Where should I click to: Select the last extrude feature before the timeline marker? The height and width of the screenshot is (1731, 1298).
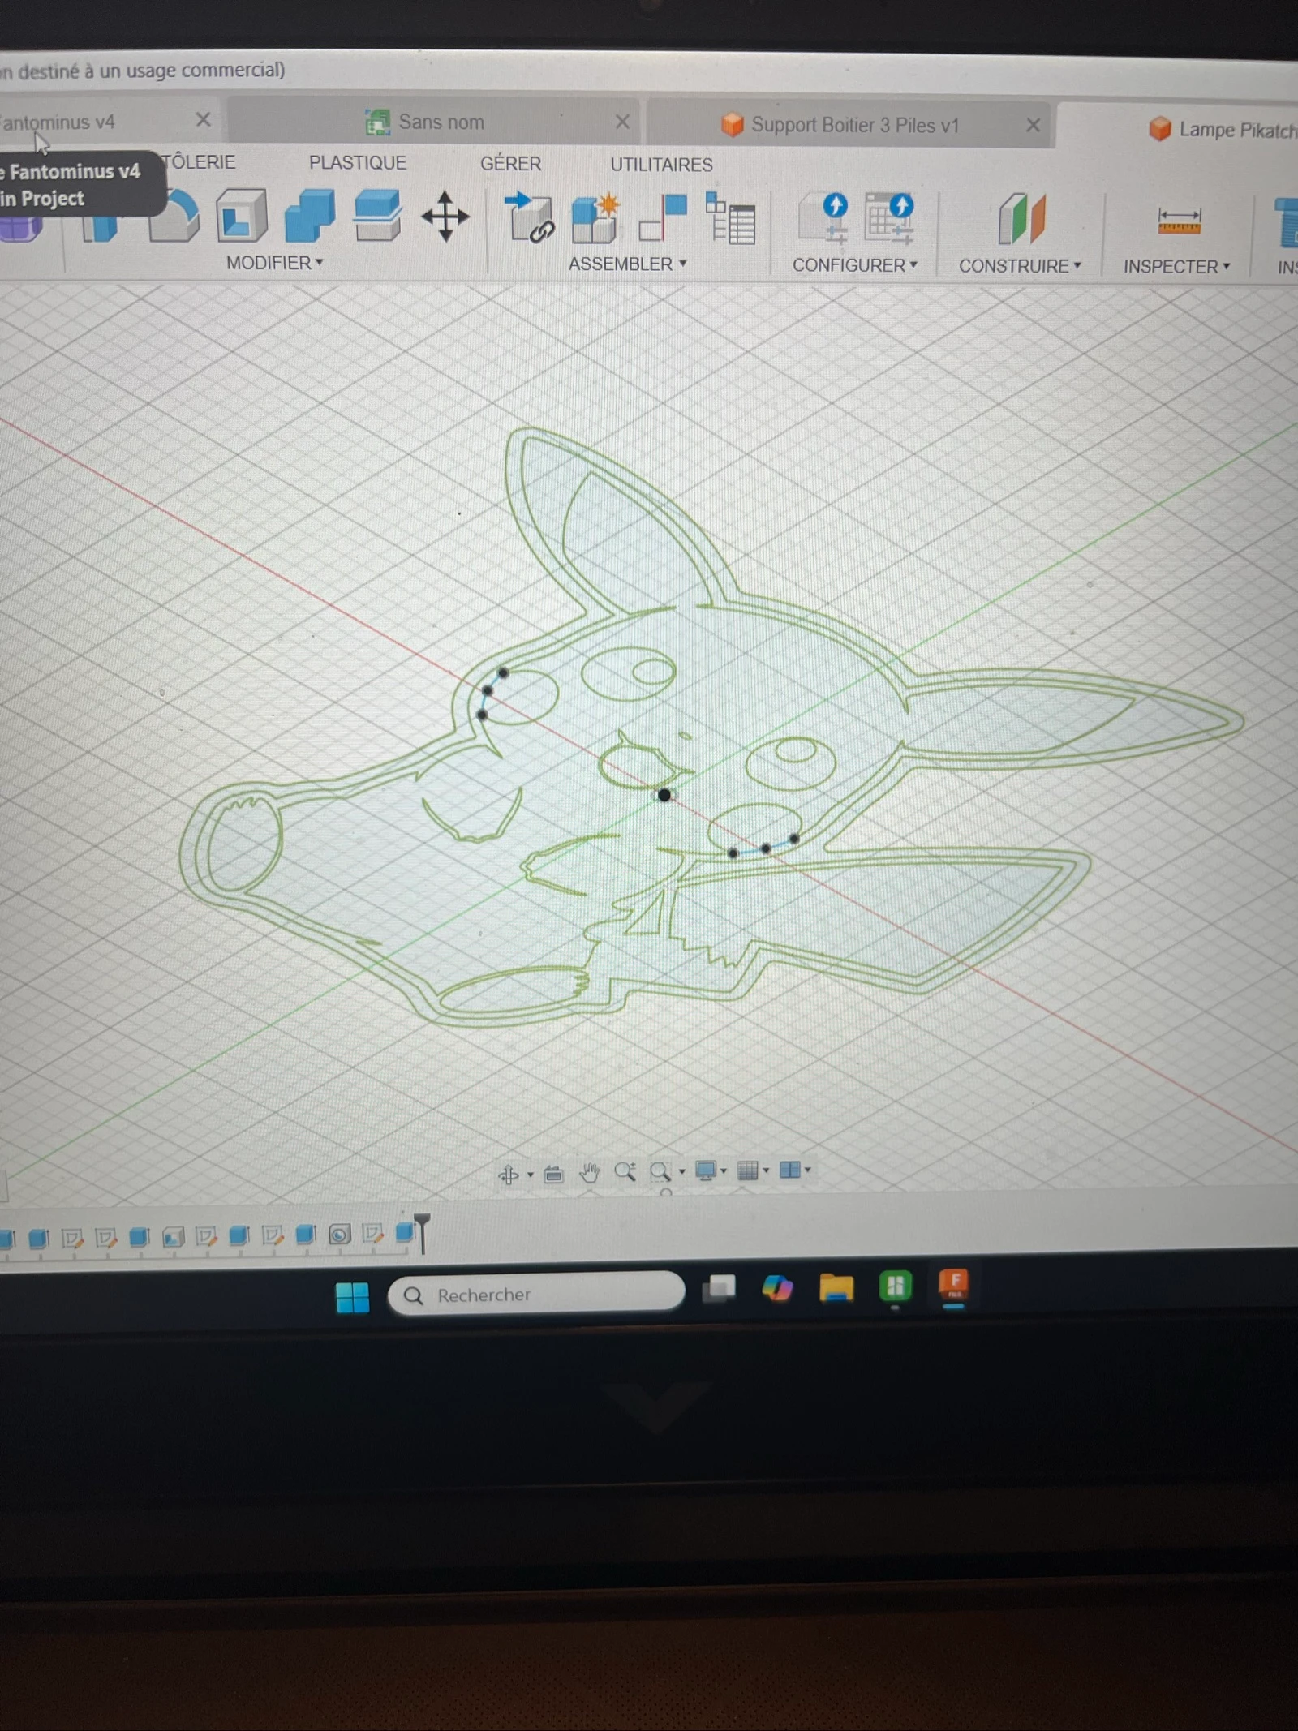(404, 1234)
